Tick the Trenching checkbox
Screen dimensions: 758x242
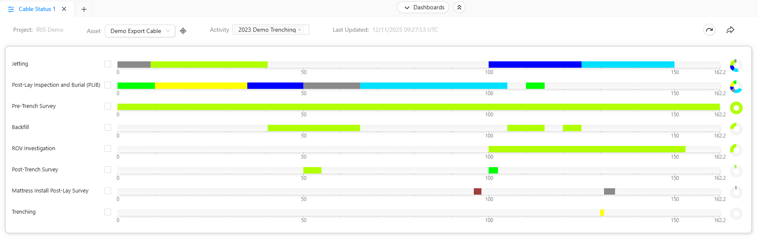(x=108, y=212)
